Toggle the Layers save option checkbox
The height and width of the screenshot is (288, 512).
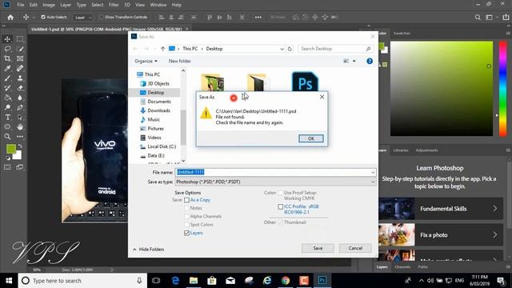point(186,233)
